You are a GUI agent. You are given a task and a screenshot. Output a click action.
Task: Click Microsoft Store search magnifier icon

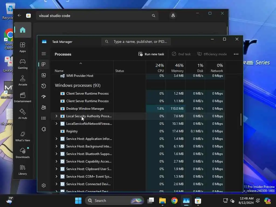click(x=153, y=16)
